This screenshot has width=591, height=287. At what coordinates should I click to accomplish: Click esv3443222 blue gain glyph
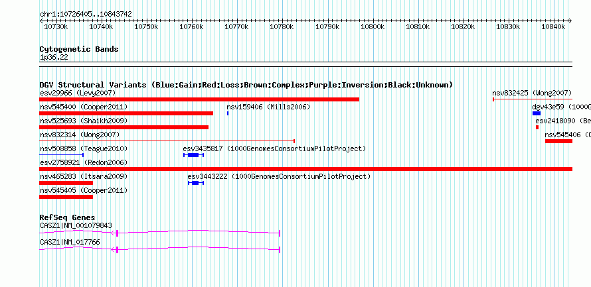coord(196,183)
